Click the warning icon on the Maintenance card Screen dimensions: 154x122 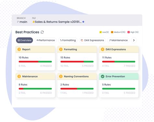pos(19,76)
